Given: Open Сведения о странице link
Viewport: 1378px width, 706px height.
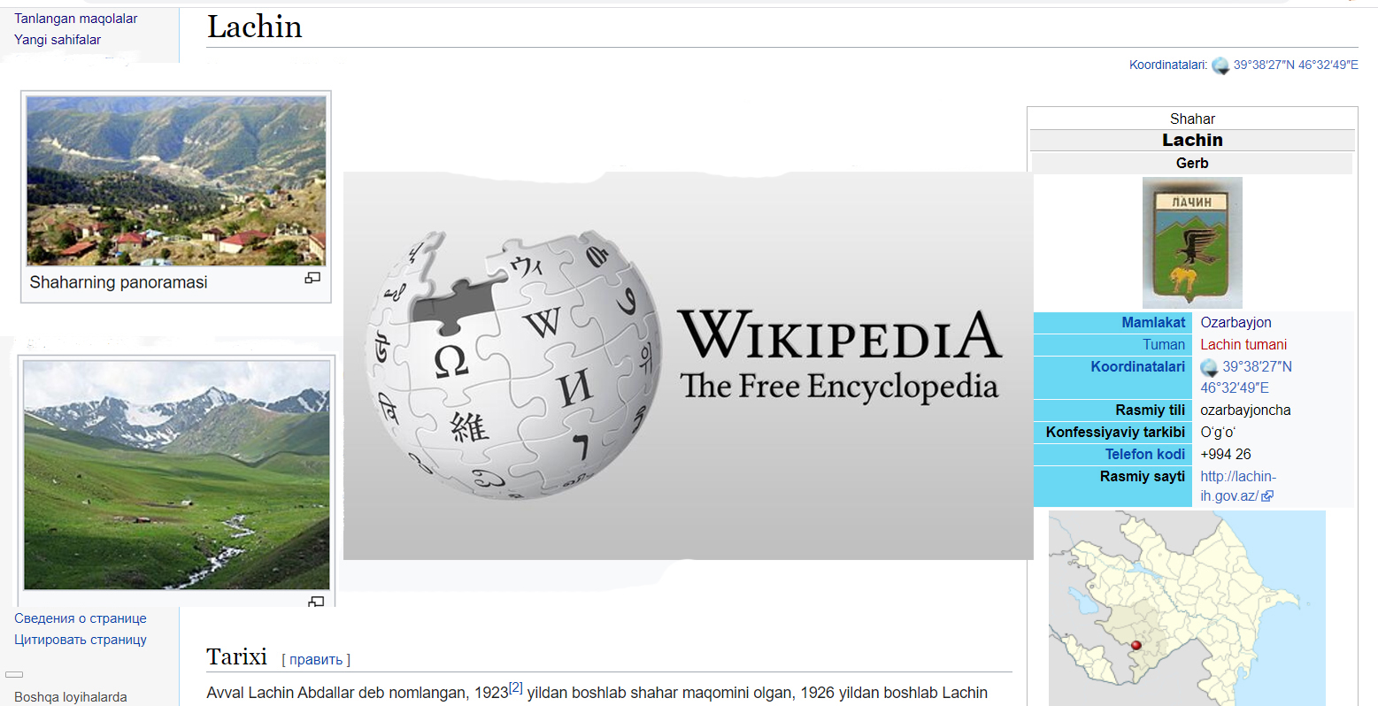Looking at the screenshot, I should pos(81,618).
